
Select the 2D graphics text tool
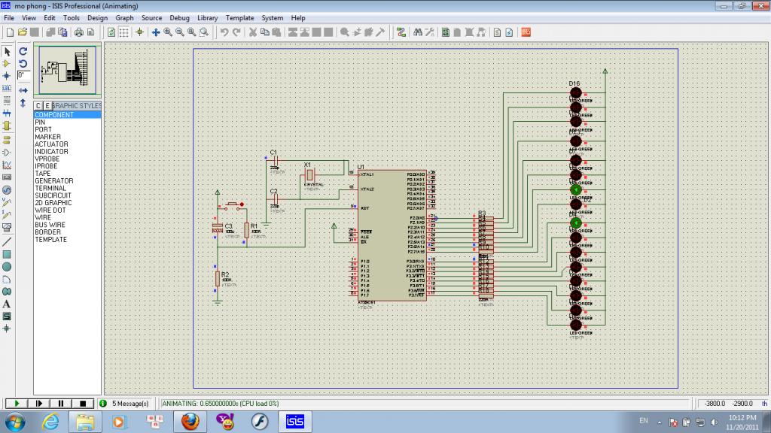(x=7, y=304)
